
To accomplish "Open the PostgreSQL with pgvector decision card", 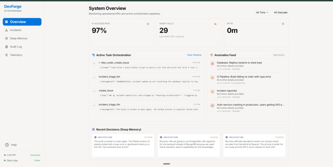I will (x=188, y=145).
